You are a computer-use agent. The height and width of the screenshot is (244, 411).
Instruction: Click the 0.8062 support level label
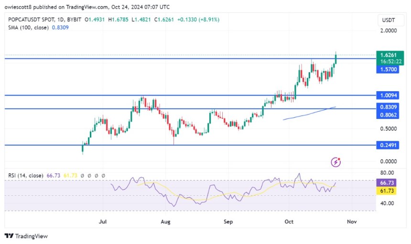click(x=388, y=115)
